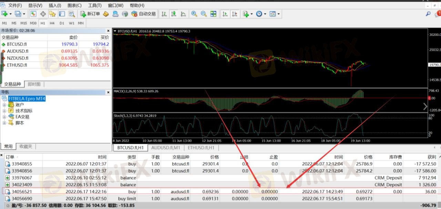This screenshot has width=441, height=209.
Task: Toggle the chart shift icon
Action: point(235,14)
